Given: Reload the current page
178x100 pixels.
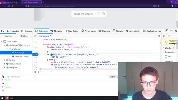Looking at the screenshot, I should [9, 6].
